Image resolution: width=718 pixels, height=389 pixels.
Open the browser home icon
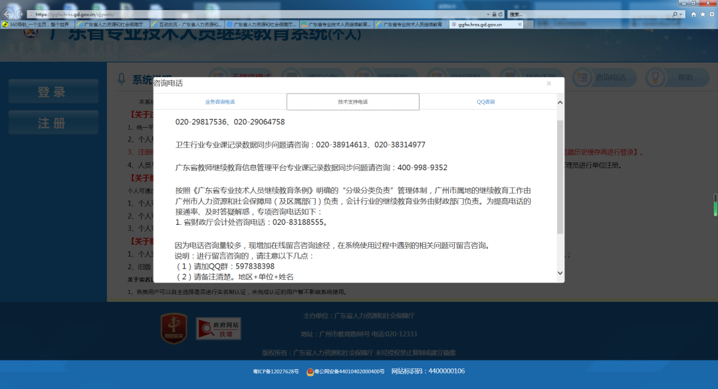point(693,14)
